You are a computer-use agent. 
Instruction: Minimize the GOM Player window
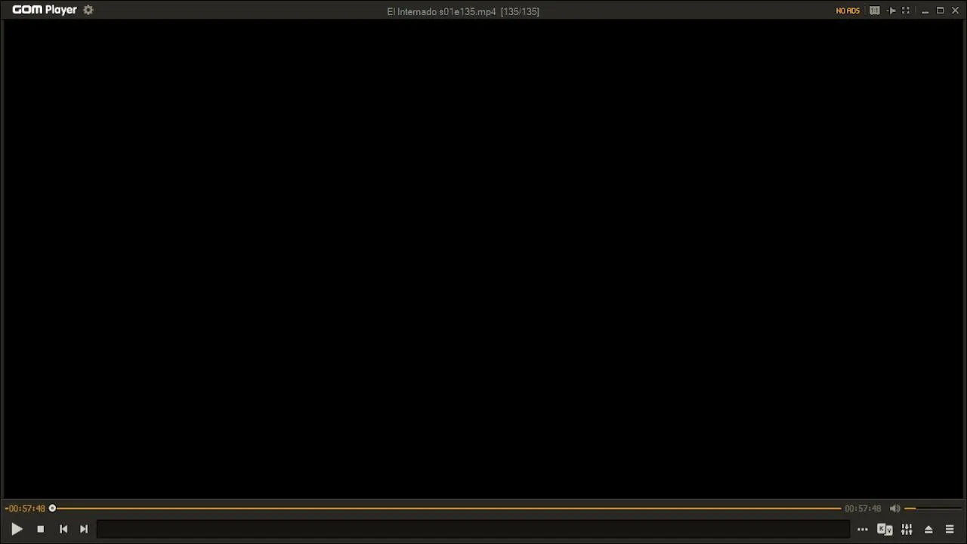pyautogui.click(x=925, y=11)
